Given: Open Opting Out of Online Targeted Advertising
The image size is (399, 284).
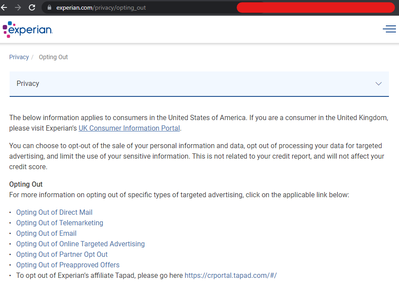Looking at the screenshot, I should (80, 244).
